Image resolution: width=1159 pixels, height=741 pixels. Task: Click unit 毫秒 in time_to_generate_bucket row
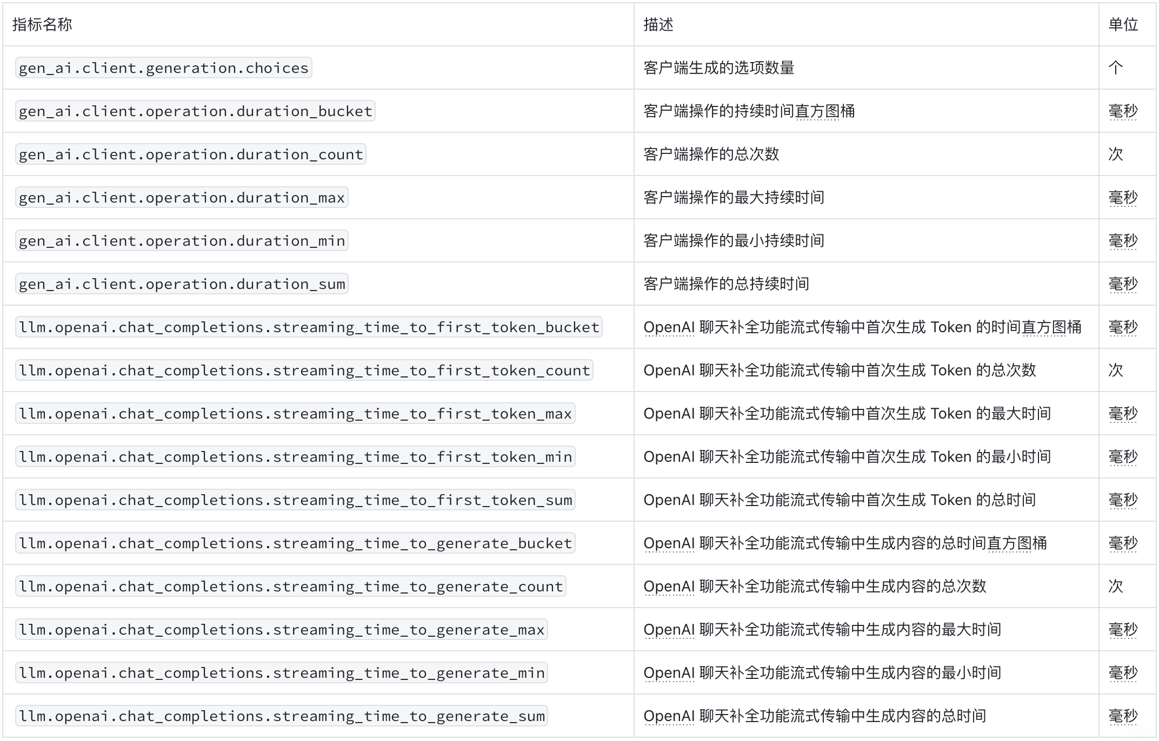coord(1123,543)
